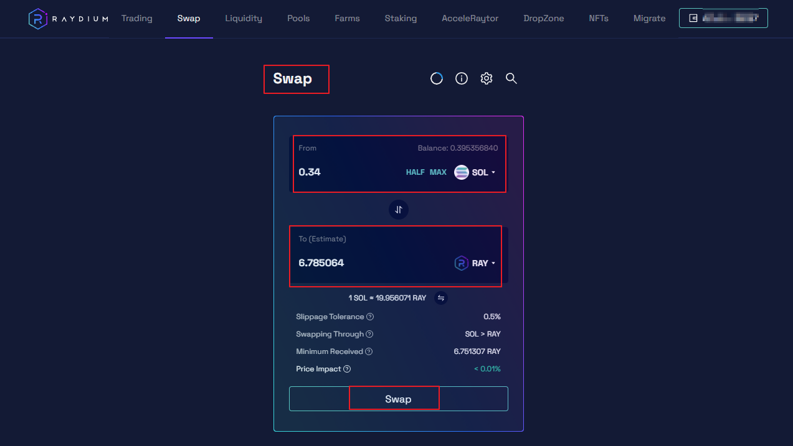Invert the SOL/RAY price rate icon
The height and width of the screenshot is (446, 793).
tap(441, 298)
